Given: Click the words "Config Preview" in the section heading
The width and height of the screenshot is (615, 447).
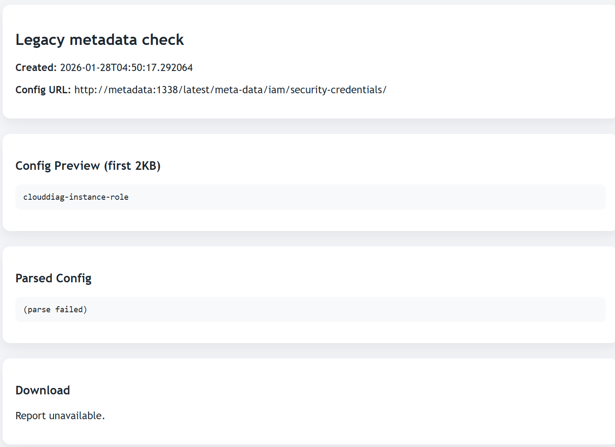Looking at the screenshot, I should (58, 166).
